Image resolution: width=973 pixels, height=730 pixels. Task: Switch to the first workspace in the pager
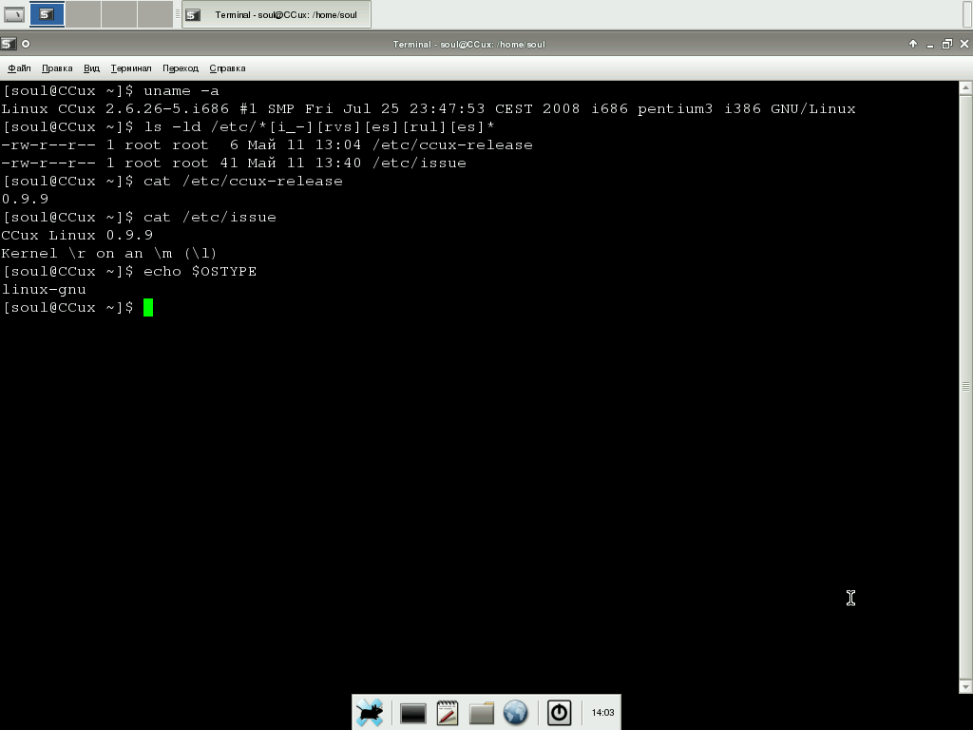pyautogui.click(x=48, y=14)
